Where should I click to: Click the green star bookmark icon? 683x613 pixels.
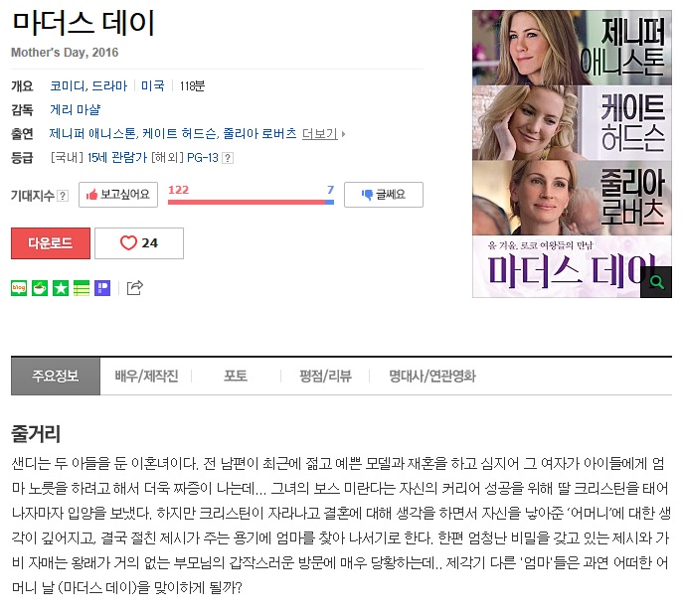(x=61, y=288)
